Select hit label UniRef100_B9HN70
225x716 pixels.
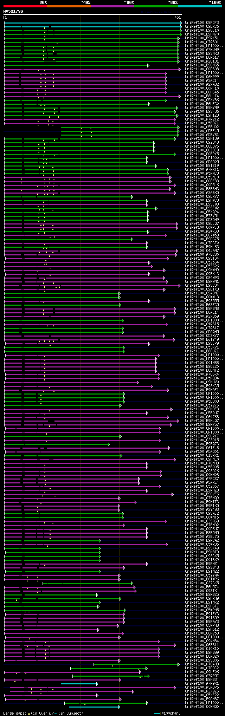tap(202, 34)
